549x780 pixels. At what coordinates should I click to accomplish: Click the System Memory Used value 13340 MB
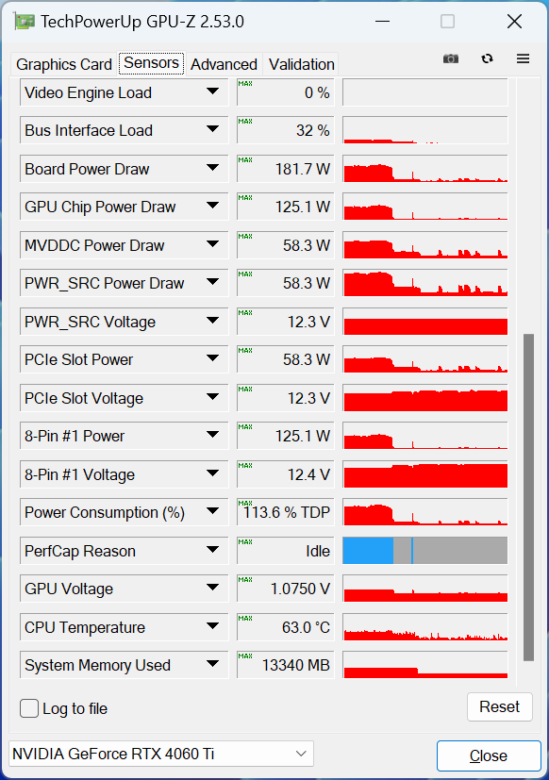click(x=285, y=665)
